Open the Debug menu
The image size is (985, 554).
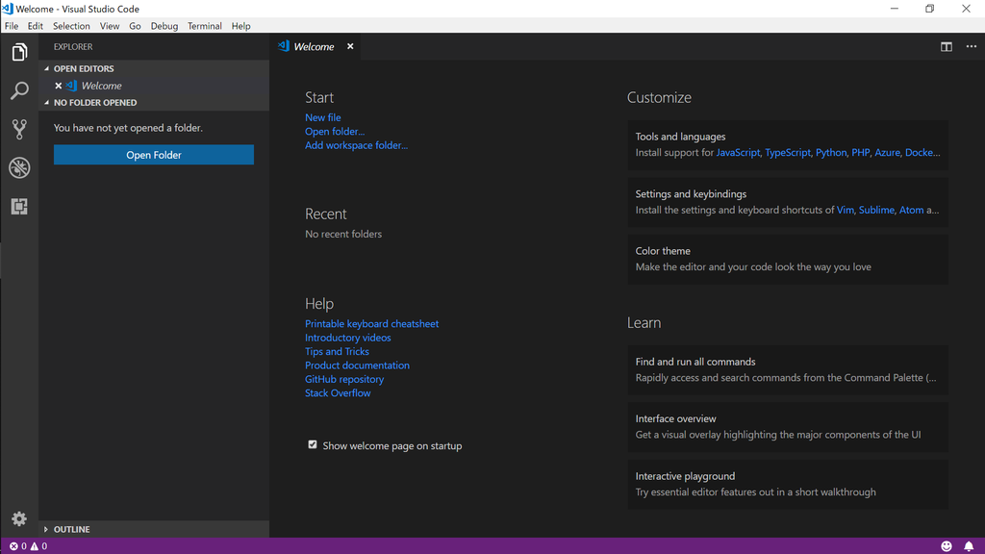164,26
